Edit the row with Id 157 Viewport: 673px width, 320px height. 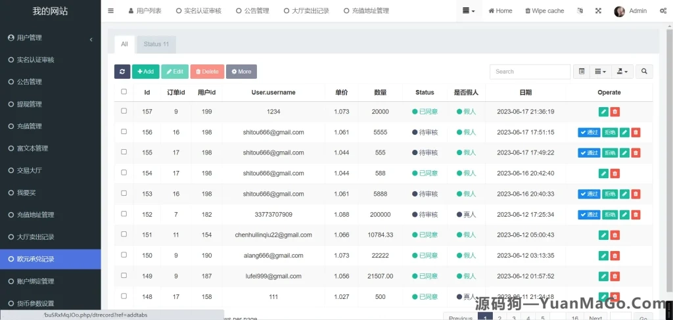pos(603,112)
